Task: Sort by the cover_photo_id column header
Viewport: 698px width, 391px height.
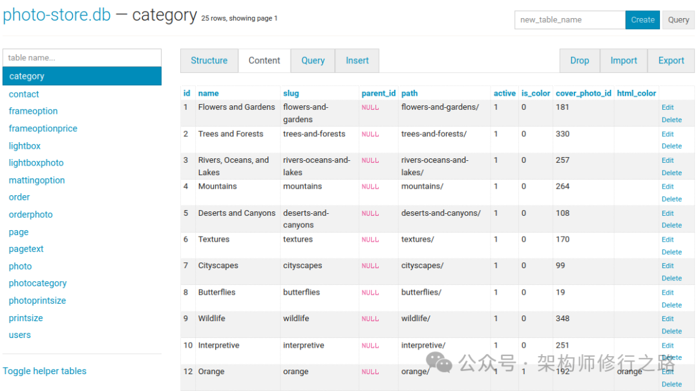Action: pos(583,93)
